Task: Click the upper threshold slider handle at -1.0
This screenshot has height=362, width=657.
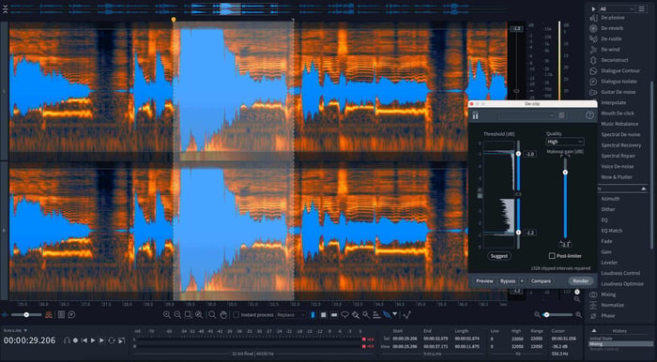Action: coord(518,154)
